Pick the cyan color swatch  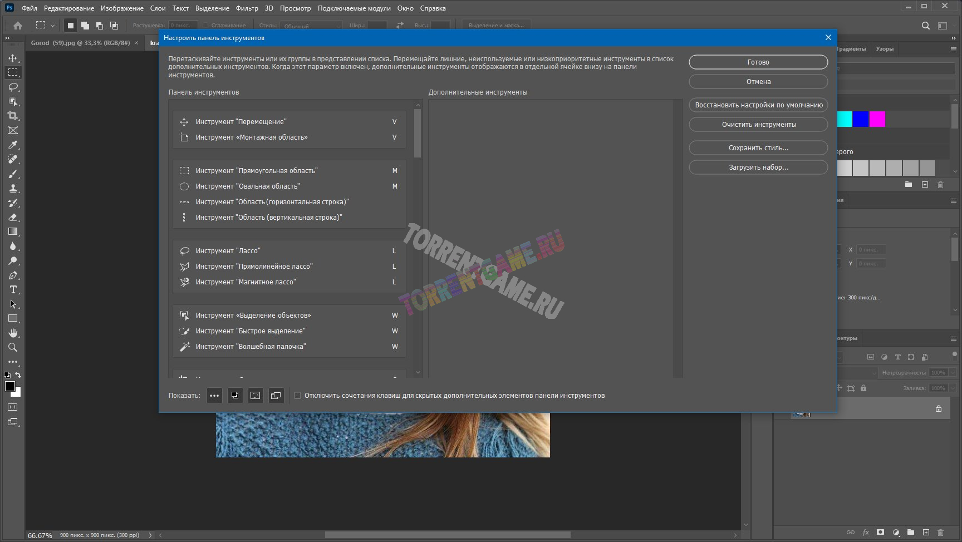tap(845, 119)
